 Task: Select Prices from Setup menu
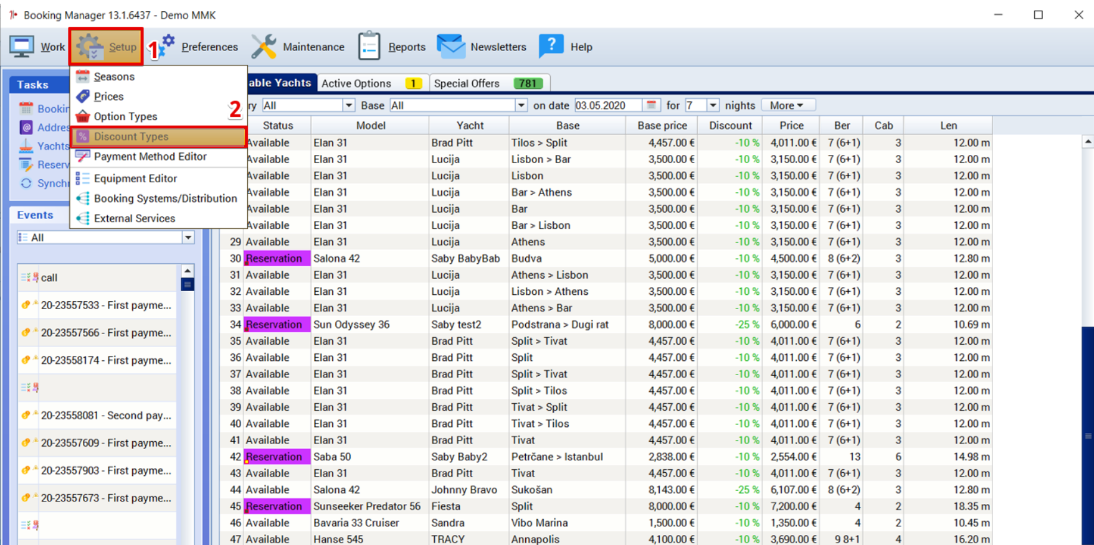tap(108, 96)
